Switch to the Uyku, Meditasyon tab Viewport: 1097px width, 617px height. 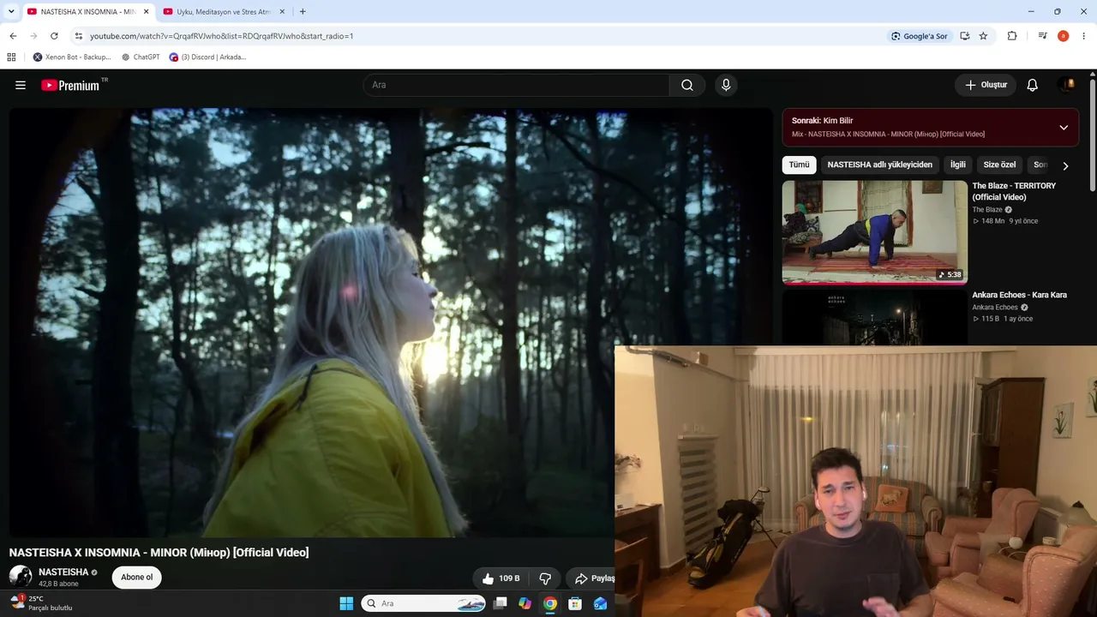tap(223, 12)
